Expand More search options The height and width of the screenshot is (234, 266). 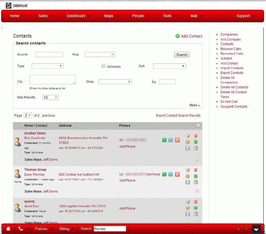tap(195, 105)
